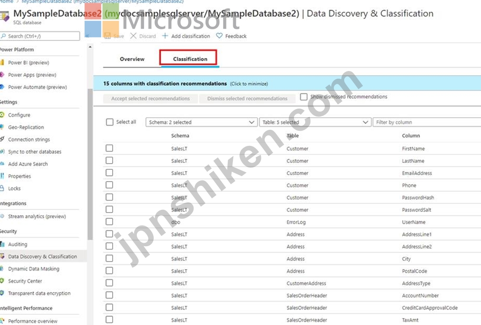Click the City column cell
481x325 pixels.
click(x=406, y=259)
